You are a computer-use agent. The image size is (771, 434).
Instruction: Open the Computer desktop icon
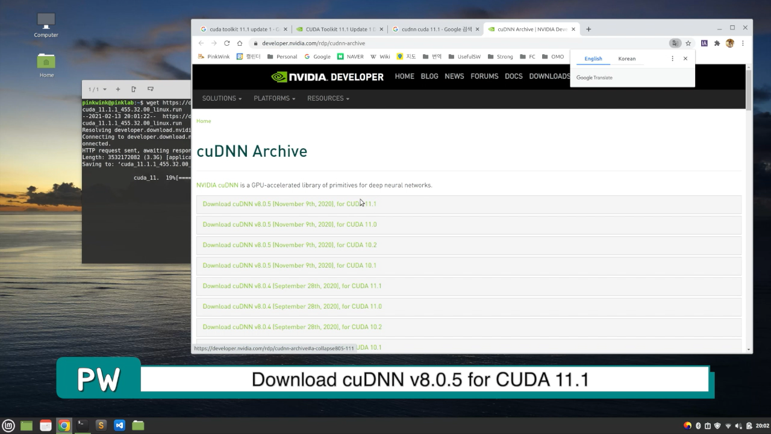coord(46,25)
